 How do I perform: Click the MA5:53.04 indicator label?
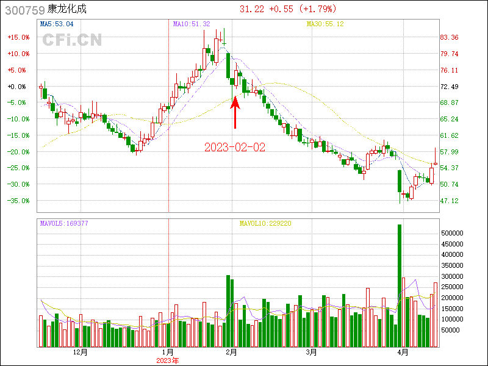57,24
